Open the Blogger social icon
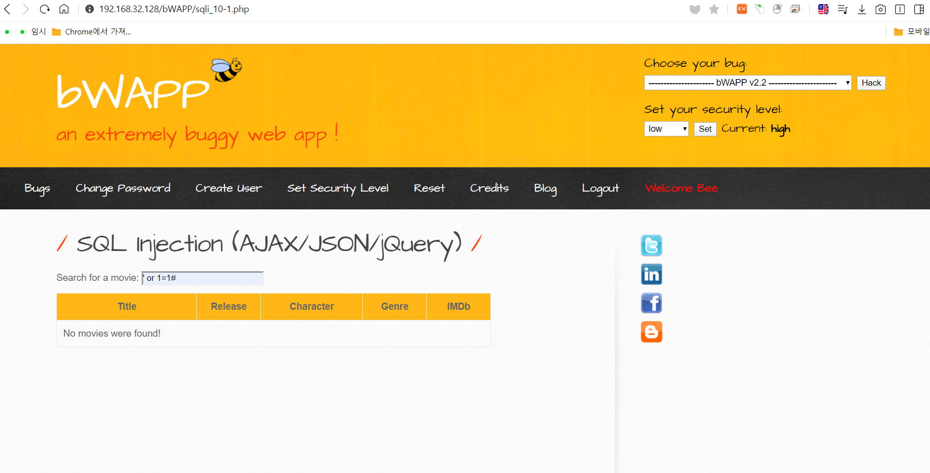The image size is (930, 473). (651, 332)
